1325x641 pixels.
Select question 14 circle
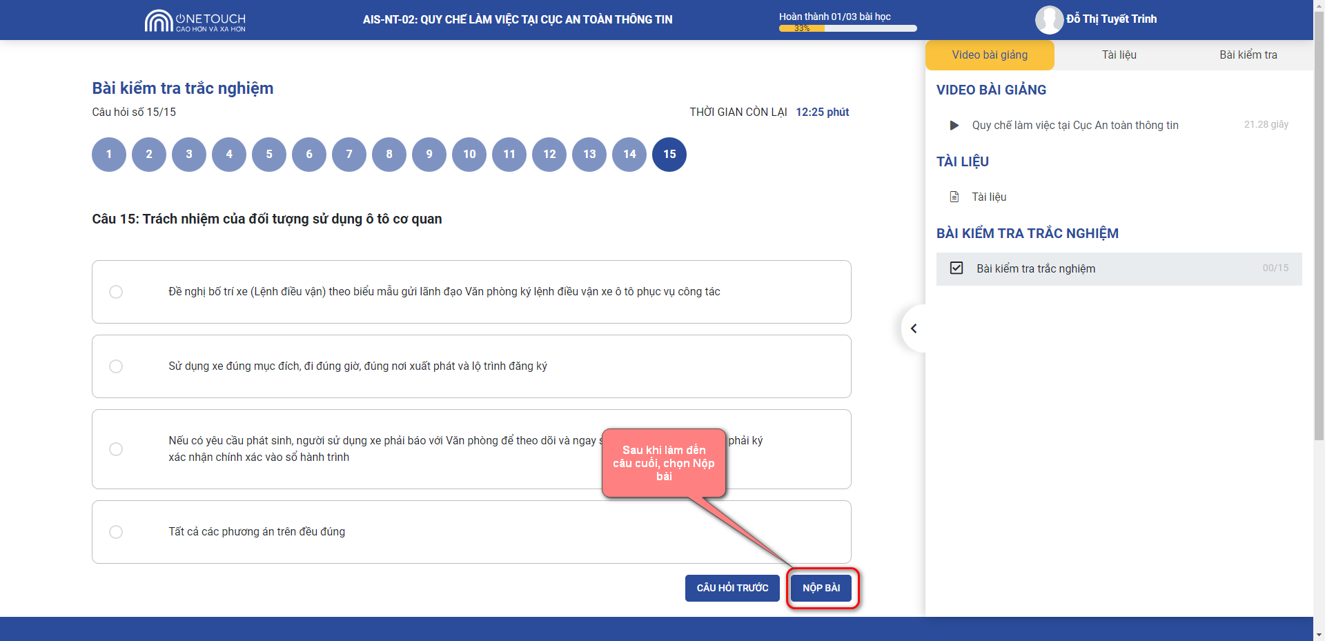click(629, 155)
